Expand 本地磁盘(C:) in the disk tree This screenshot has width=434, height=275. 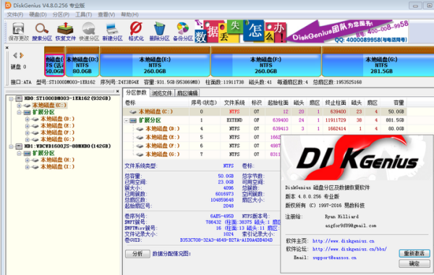[x=19, y=105]
